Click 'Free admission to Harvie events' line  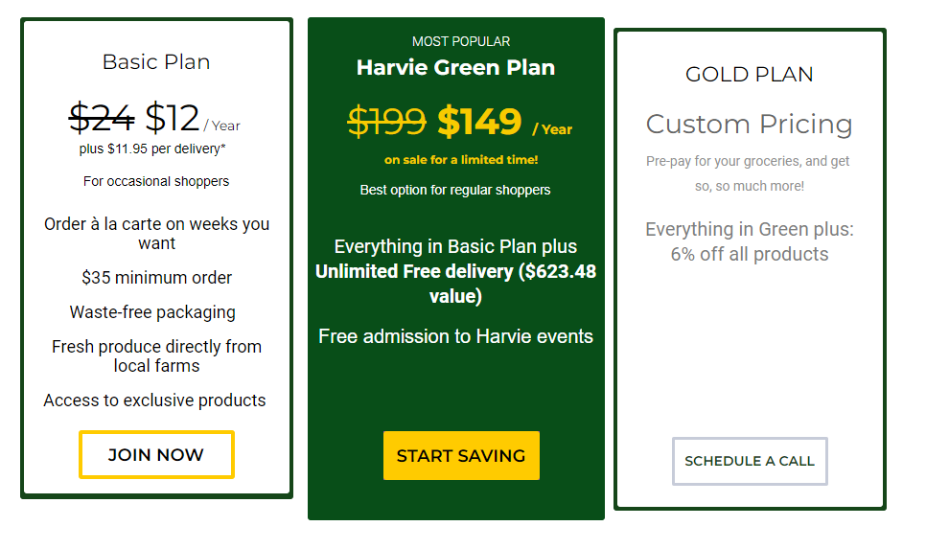(x=456, y=336)
